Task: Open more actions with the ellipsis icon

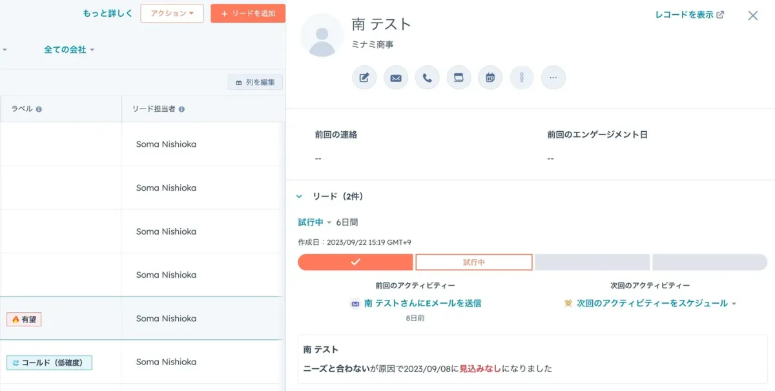Action: [x=553, y=77]
